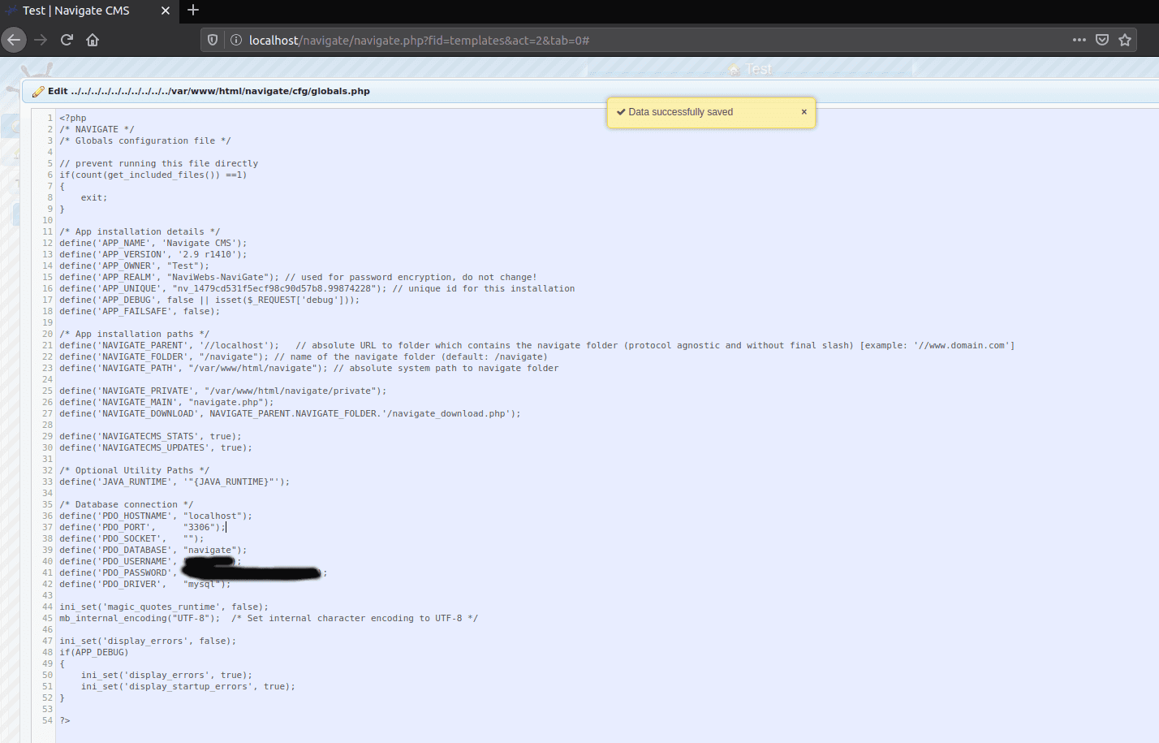The image size is (1159, 743).
Task: Click the PDO_DATABASE "navigate" line
Action: click(x=153, y=550)
